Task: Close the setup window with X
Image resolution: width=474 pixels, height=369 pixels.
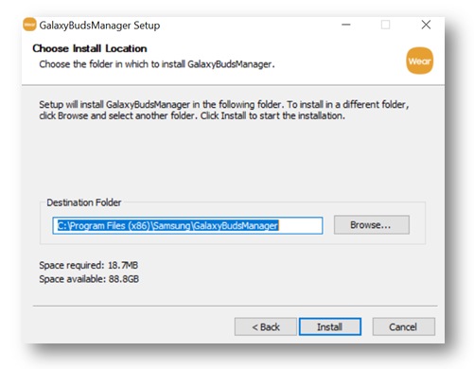Action: coord(426,25)
